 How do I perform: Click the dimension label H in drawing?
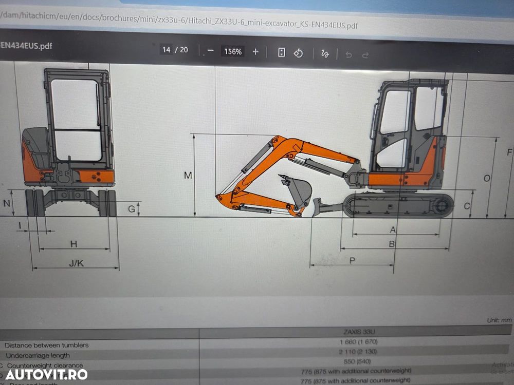[x=74, y=244]
